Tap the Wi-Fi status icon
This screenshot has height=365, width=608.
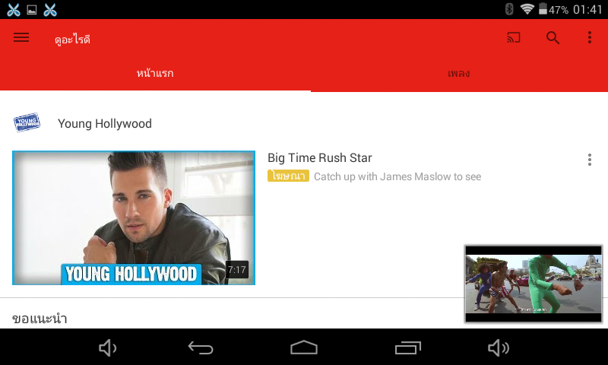coord(527,9)
